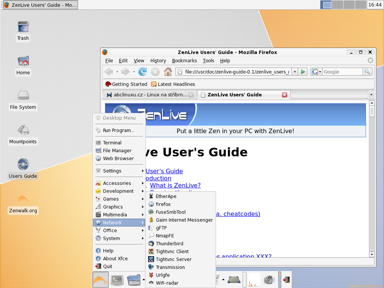384x288 pixels.
Task: Switch to the abclinuxu.cz tab
Action: pyautogui.click(x=150, y=95)
